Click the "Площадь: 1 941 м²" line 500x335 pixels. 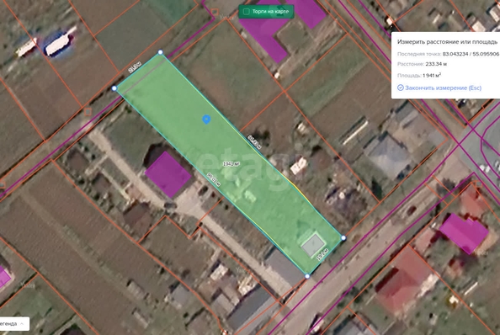(419, 75)
